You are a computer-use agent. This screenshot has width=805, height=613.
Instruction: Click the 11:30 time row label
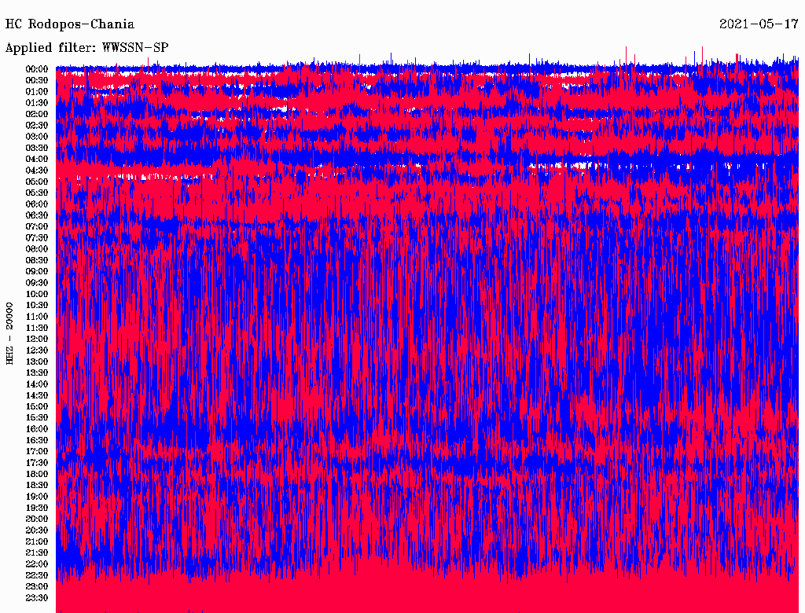[37, 328]
